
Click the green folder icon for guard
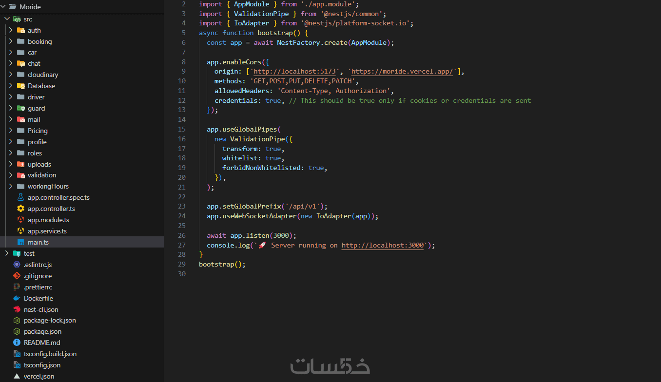click(20, 108)
